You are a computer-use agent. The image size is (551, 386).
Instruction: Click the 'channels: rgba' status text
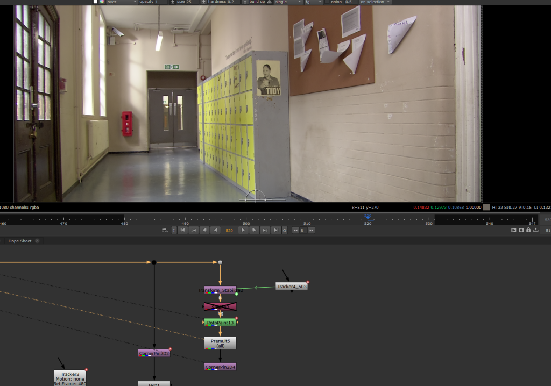tap(24, 207)
